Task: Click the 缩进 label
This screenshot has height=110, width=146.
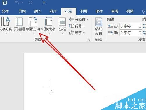Action: [x=111, y=19]
